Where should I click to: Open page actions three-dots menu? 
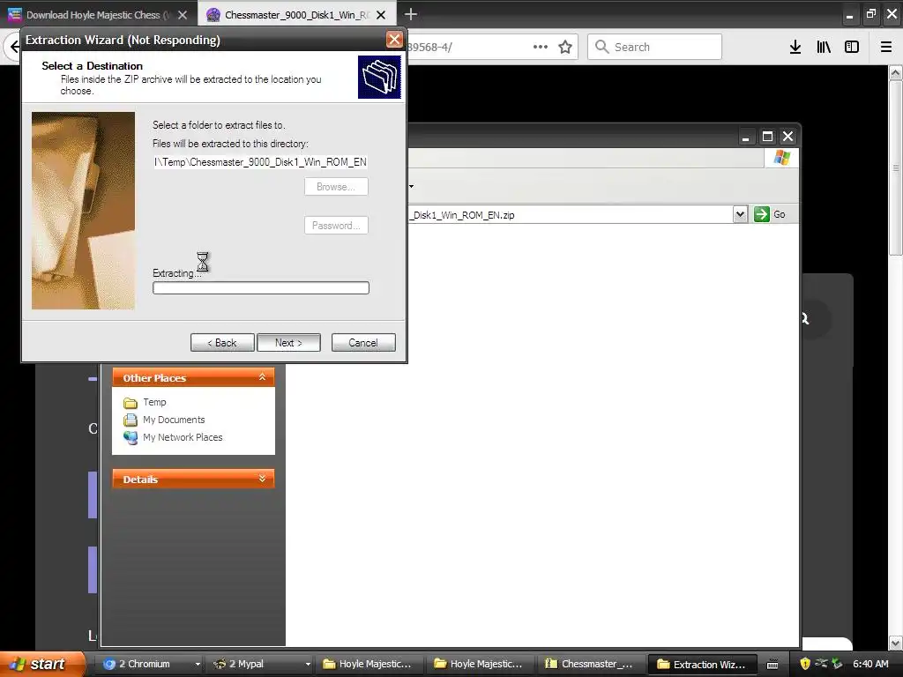click(x=541, y=47)
